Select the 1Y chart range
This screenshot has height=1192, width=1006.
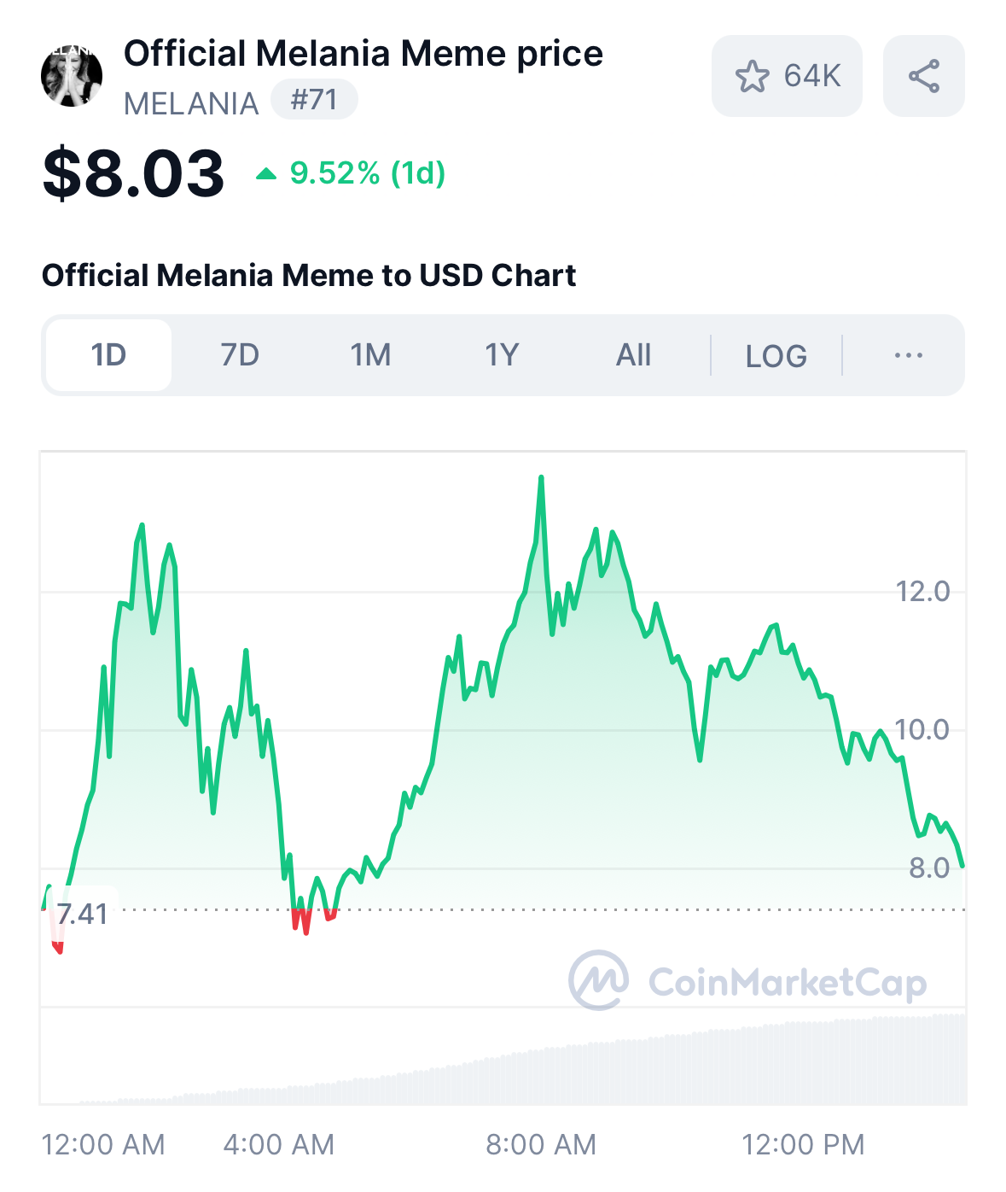coord(502,355)
